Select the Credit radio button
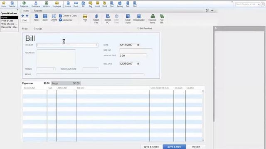 (34, 29)
